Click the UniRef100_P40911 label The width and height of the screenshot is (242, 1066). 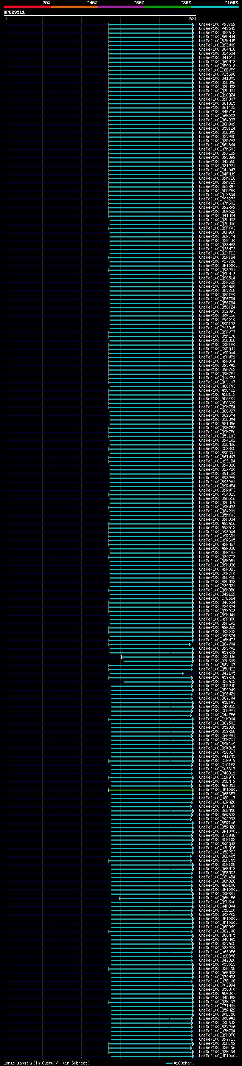click(217, 773)
